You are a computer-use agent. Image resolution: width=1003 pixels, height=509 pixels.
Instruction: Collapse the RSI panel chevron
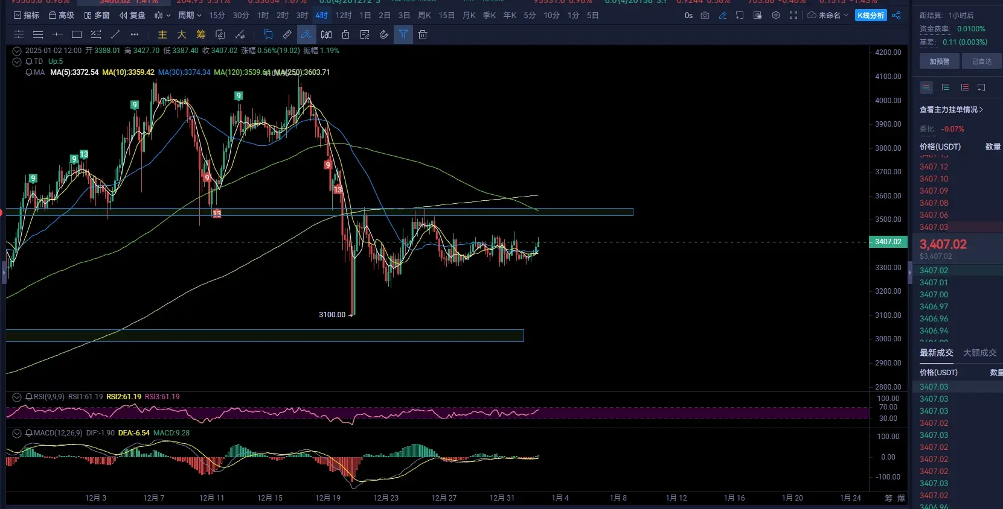[x=17, y=397]
